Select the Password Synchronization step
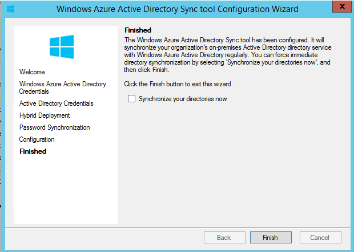The image size is (354, 252). (x=54, y=127)
